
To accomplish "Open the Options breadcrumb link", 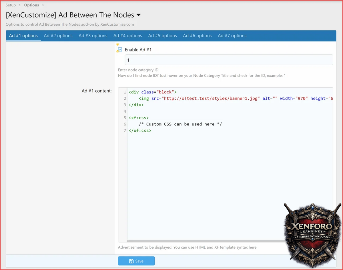I will click(31, 5).
